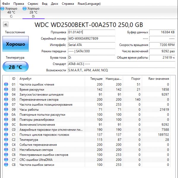This screenshot has width=178, height=178.
Task: Click the 28 °C temperature button
Action: pyautogui.click(x=15, y=67)
